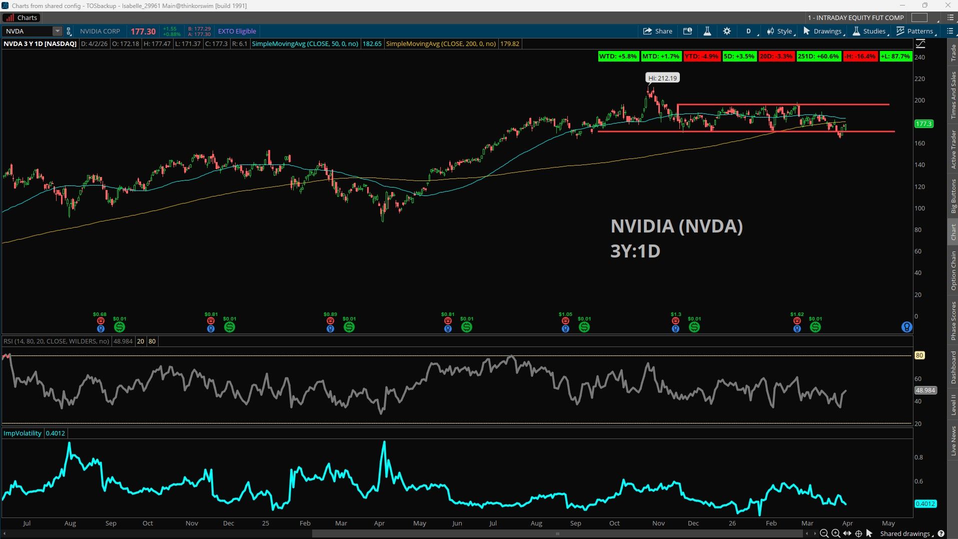This screenshot has height=539, width=958.
Task: Click the Hi: 212.19 price bubble
Action: (662, 78)
